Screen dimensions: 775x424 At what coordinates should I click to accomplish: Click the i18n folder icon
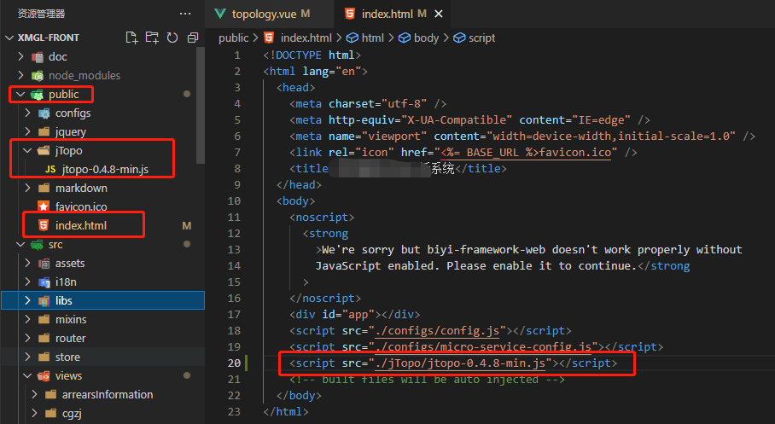44,282
